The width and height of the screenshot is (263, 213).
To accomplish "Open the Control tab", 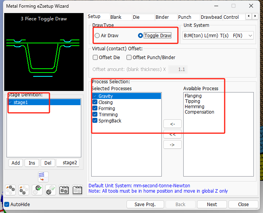I will coord(233,17).
